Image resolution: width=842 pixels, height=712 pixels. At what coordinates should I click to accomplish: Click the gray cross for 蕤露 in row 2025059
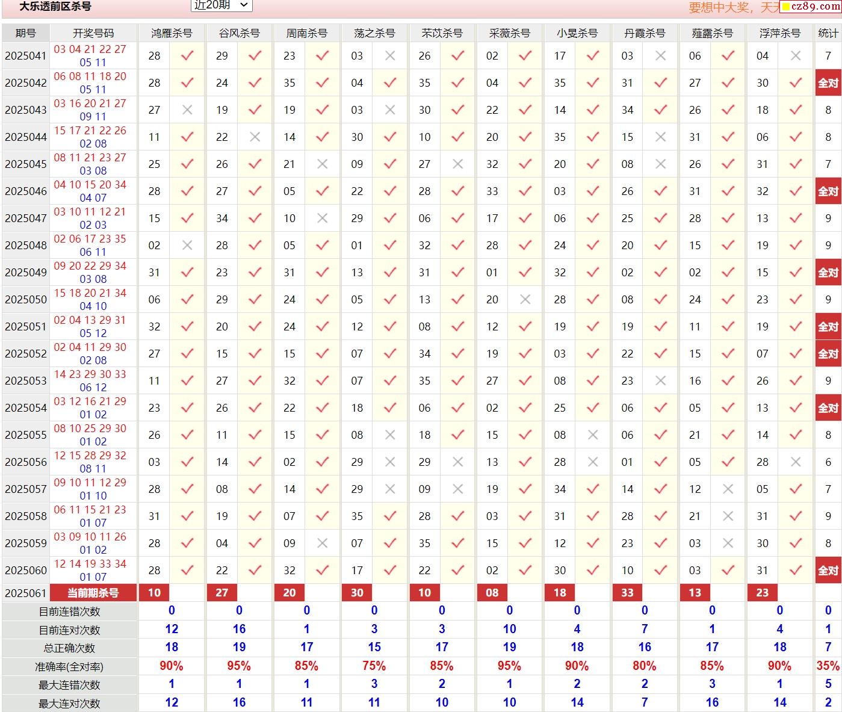click(728, 543)
